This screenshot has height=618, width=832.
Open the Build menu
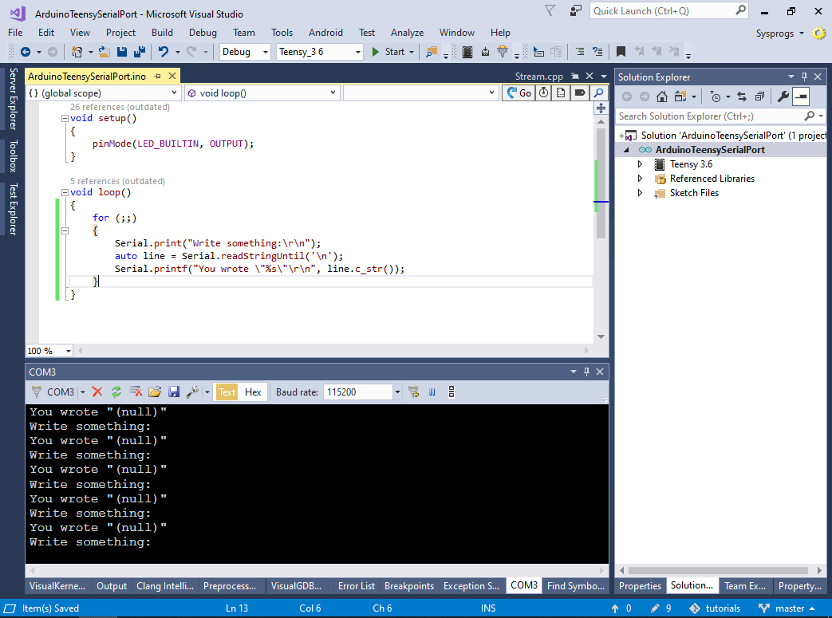(x=162, y=33)
